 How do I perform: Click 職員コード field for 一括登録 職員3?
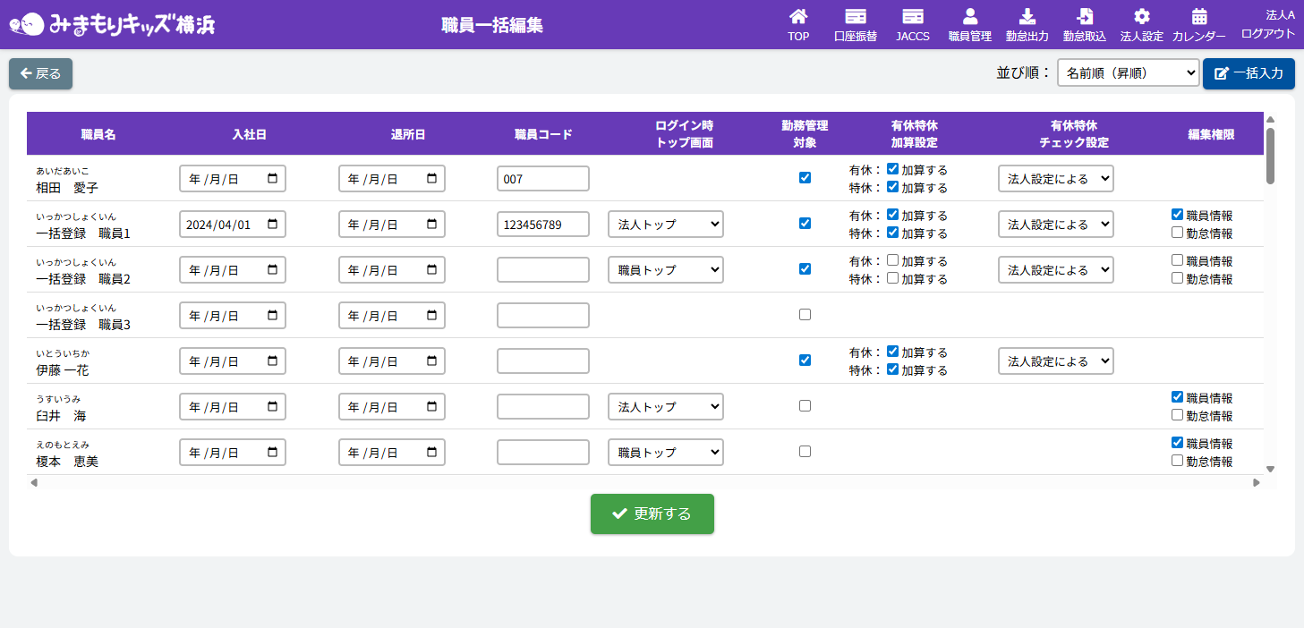point(542,315)
